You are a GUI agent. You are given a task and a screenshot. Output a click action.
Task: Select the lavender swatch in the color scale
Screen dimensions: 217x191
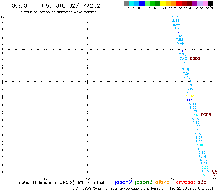tap(200, 4)
